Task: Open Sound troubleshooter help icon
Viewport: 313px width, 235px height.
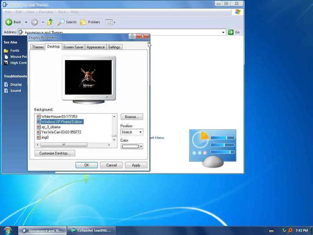Action: click(6, 91)
